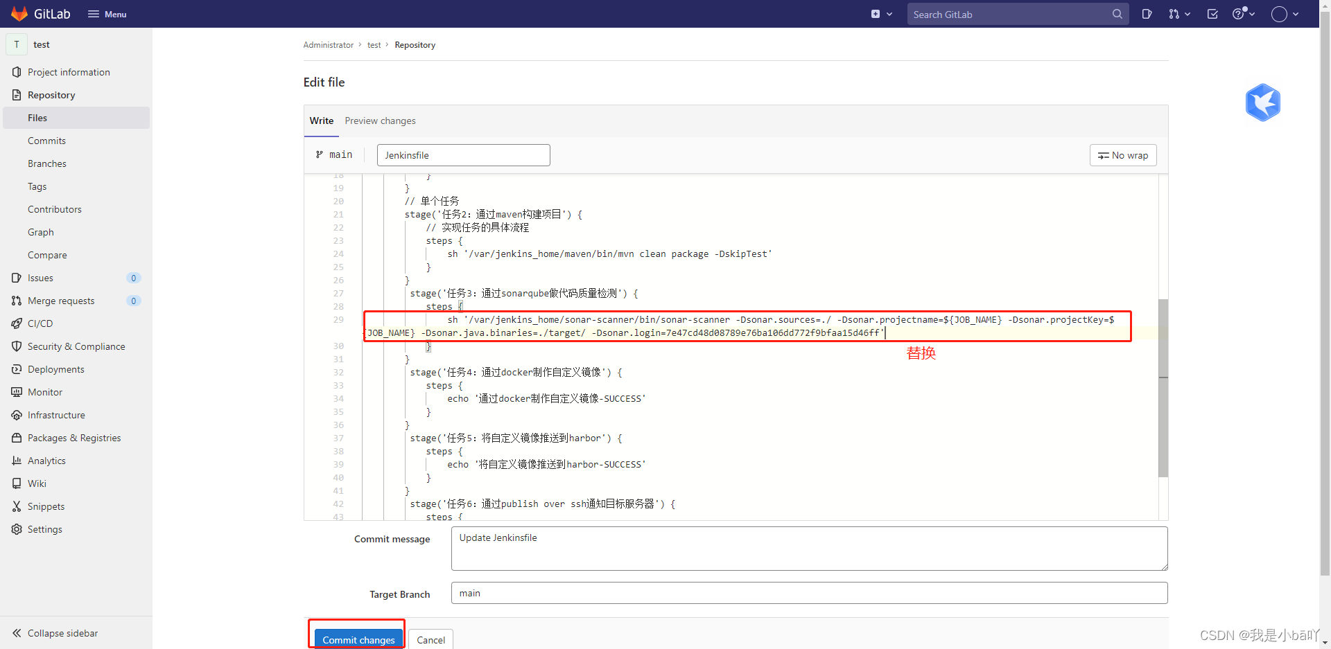Click the GitLab logo
The width and height of the screenshot is (1331, 649).
click(41, 14)
